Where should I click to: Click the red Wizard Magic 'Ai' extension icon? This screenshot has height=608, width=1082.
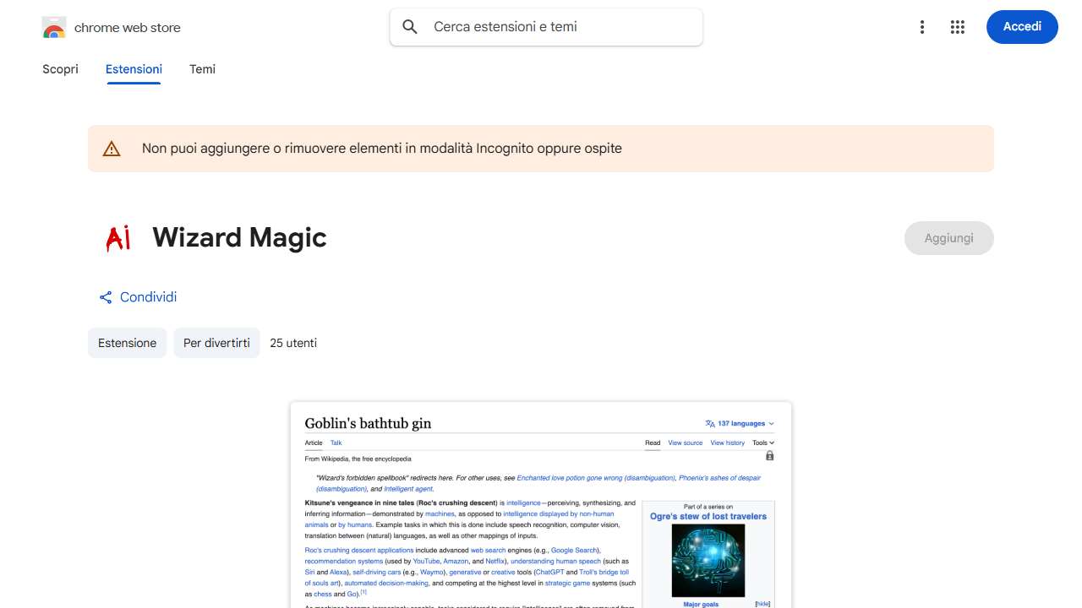(117, 237)
